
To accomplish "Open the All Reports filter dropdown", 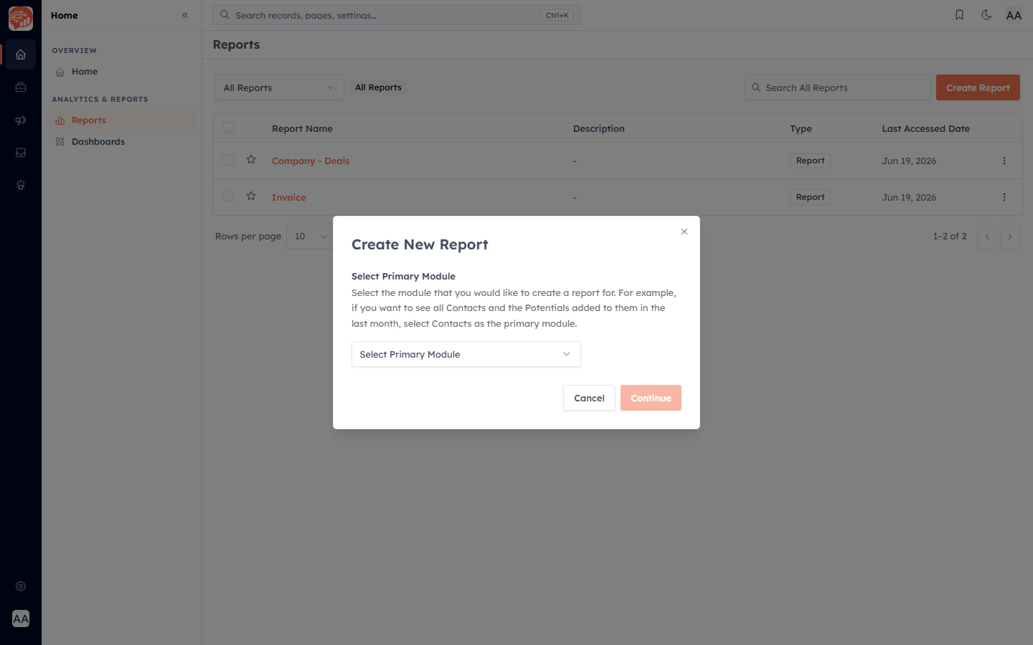I will point(280,87).
